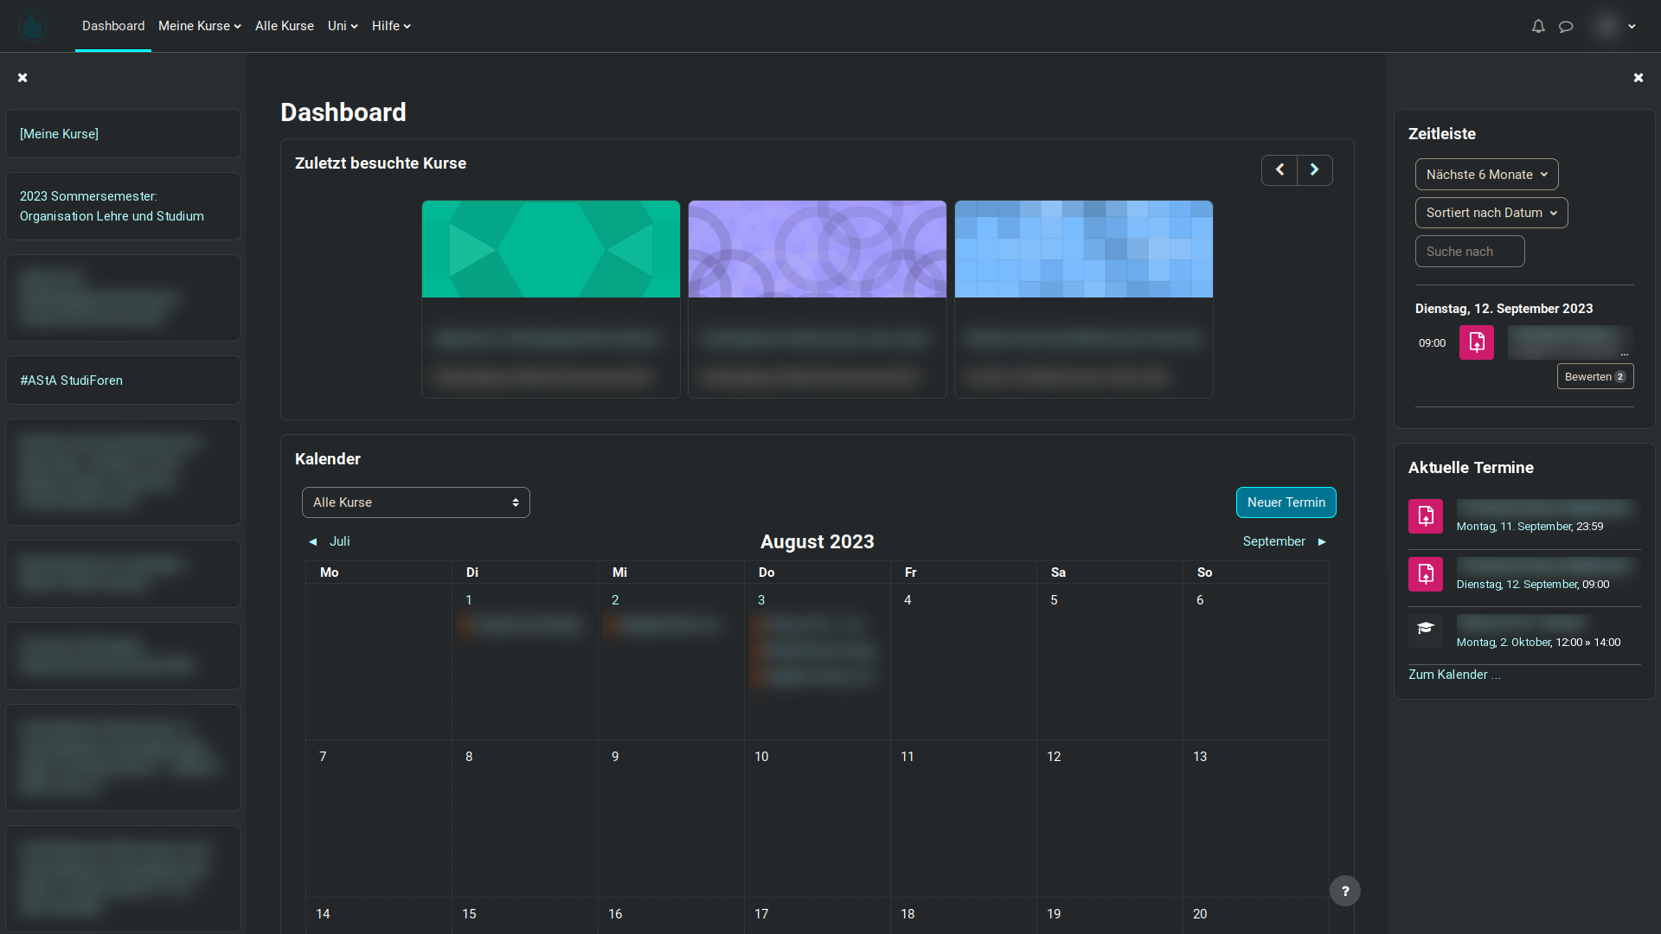1661x934 pixels.
Task: Open the messages speech bubble icon
Action: click(x=1566, y=26)
